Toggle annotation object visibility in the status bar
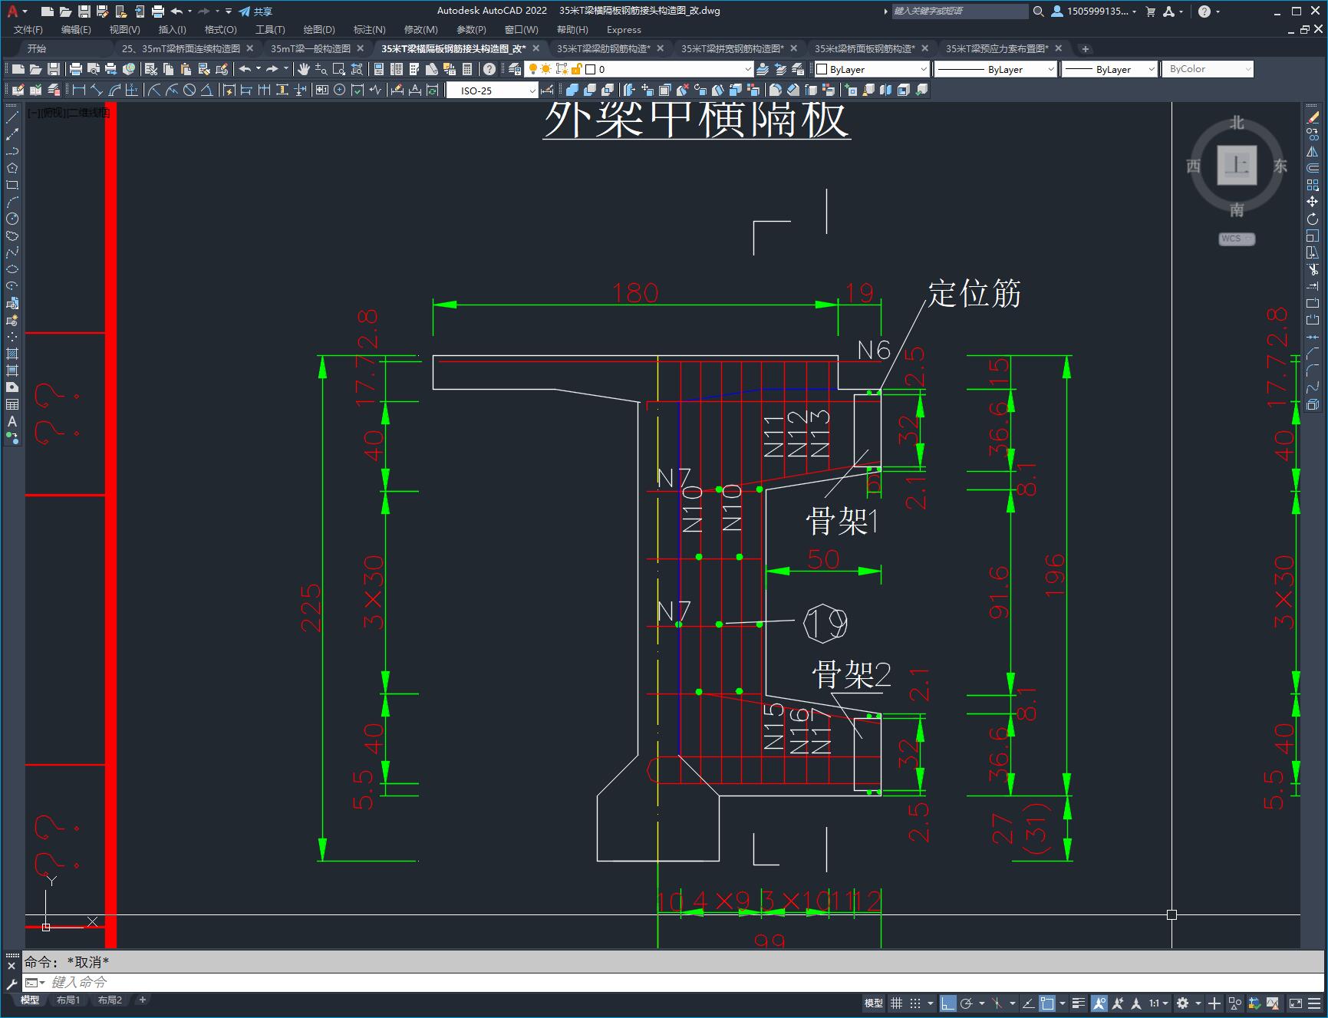Image resolution: width=1328 pixels, height=1018 pixels. click(1099, 1003)
